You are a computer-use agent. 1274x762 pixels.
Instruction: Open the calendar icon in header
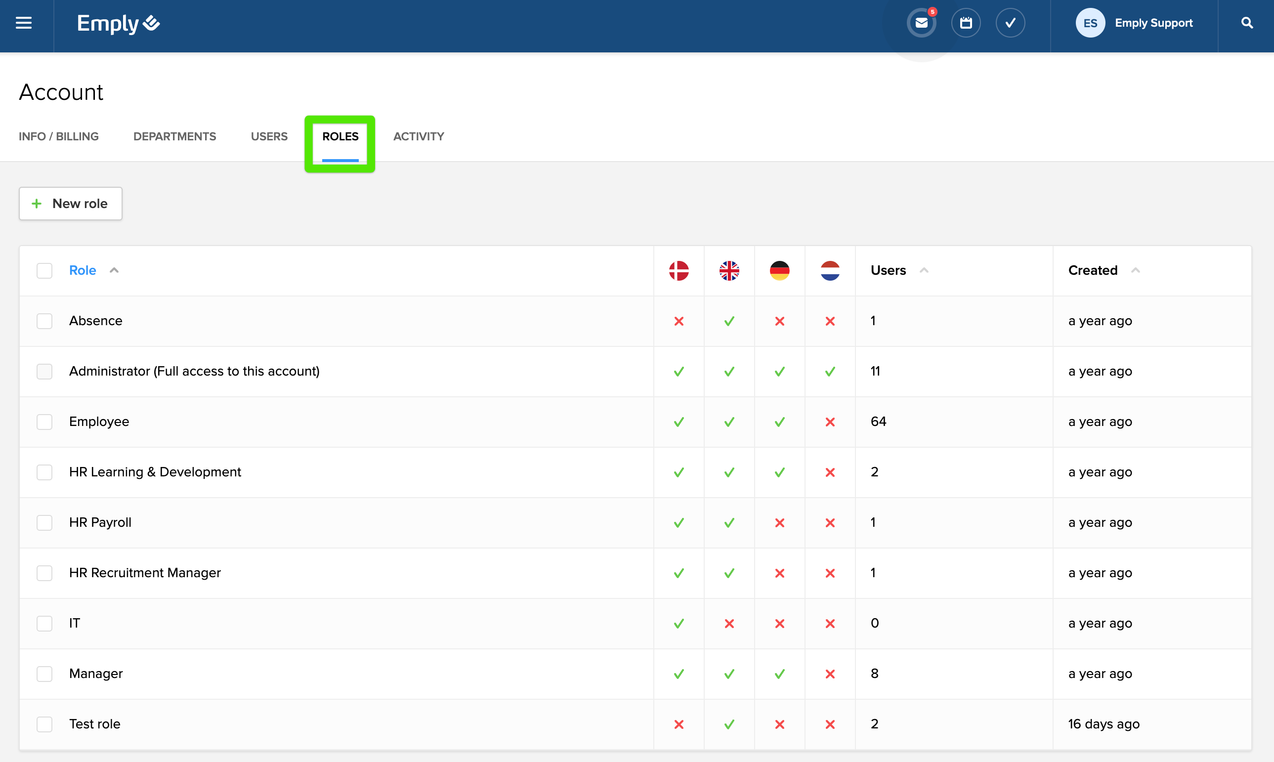click(966, 23)
